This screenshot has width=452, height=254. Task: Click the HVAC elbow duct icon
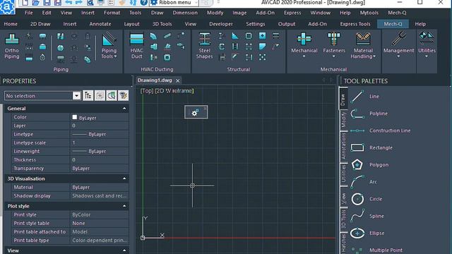click(153, 36)
